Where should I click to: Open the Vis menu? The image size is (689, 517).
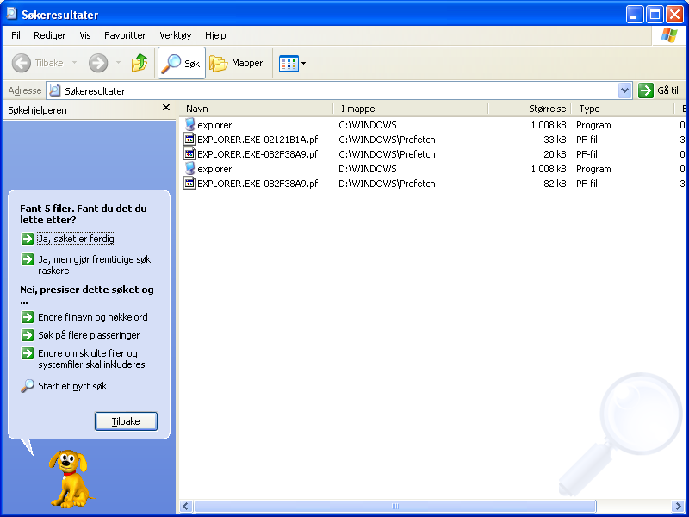tap(85, 35)
